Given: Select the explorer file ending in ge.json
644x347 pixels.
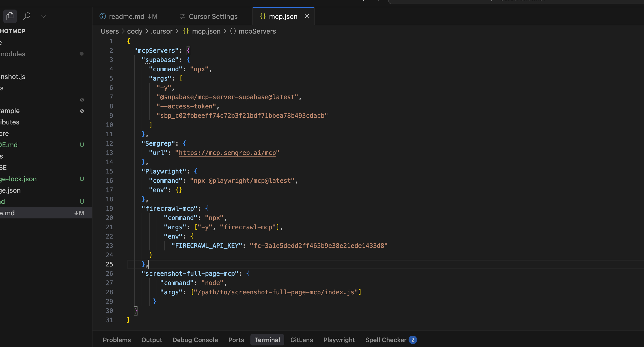Looking at the screenshot, I should coord(46,190).
